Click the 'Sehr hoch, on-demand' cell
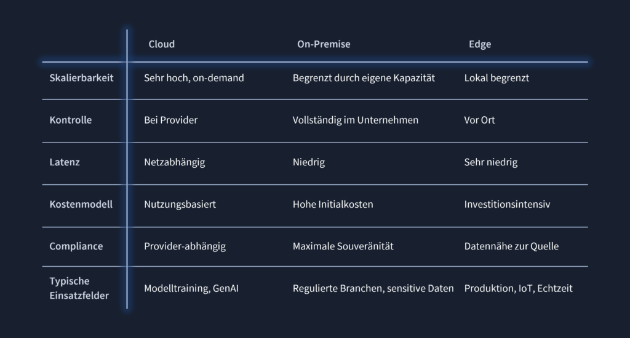The height and width of the screenshot is (338, 630). click(194, 78)
